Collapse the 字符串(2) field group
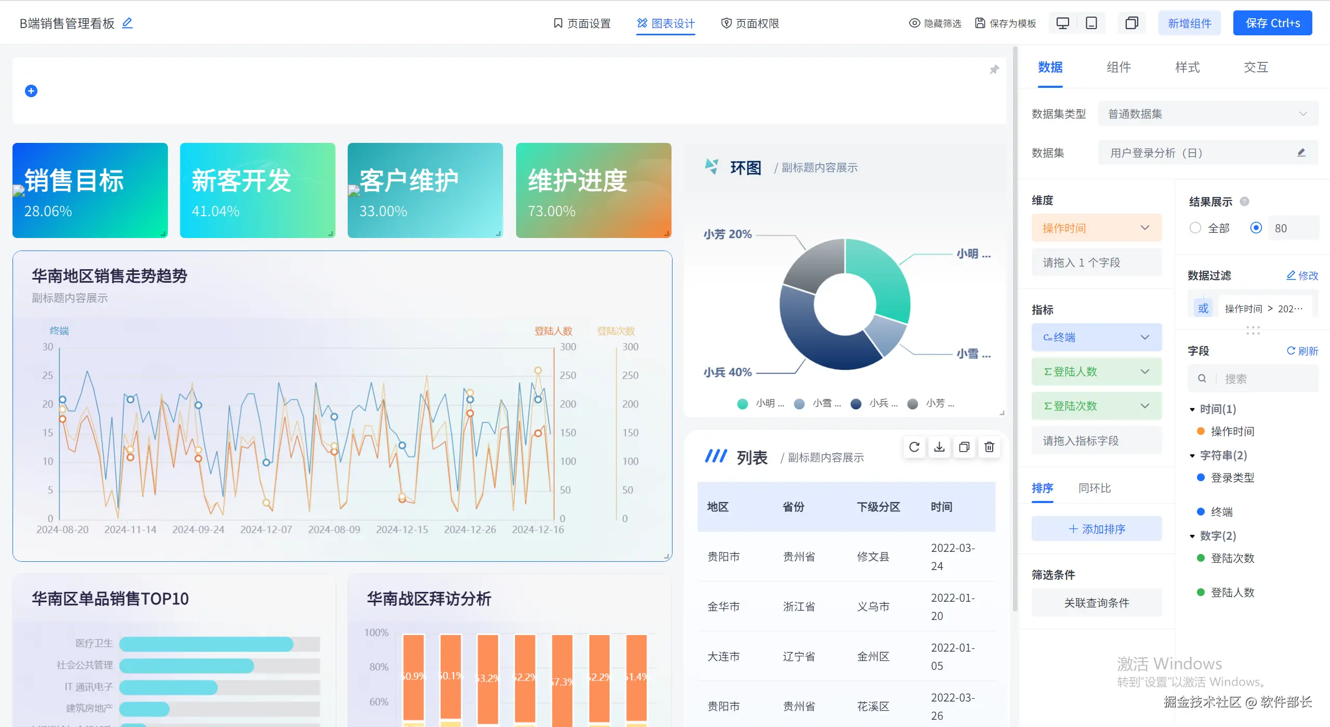Viewport: 1330px width, 727px height. pos(1192,456)
